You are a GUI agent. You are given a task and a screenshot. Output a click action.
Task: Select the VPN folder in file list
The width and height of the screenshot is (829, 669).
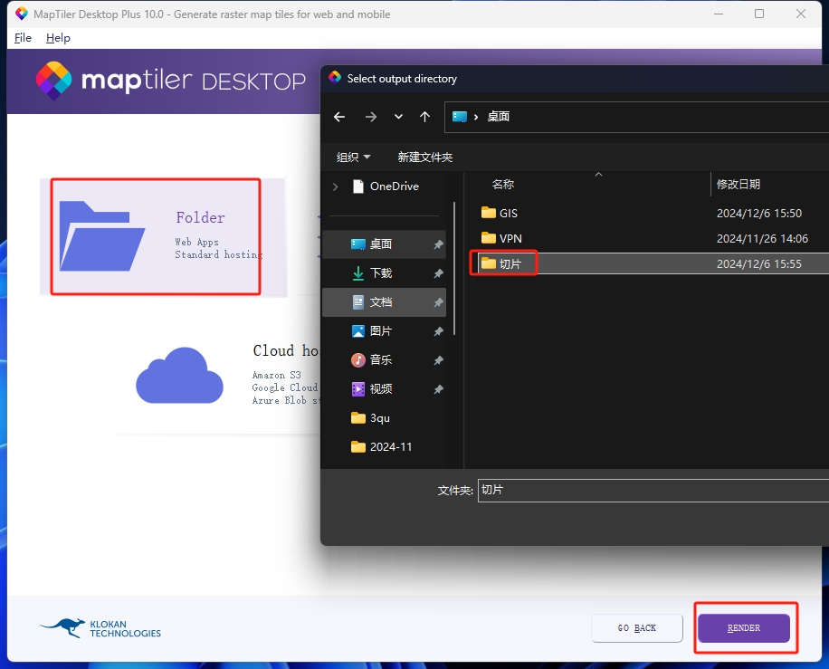pyautogui.click(x=501, y=238)
